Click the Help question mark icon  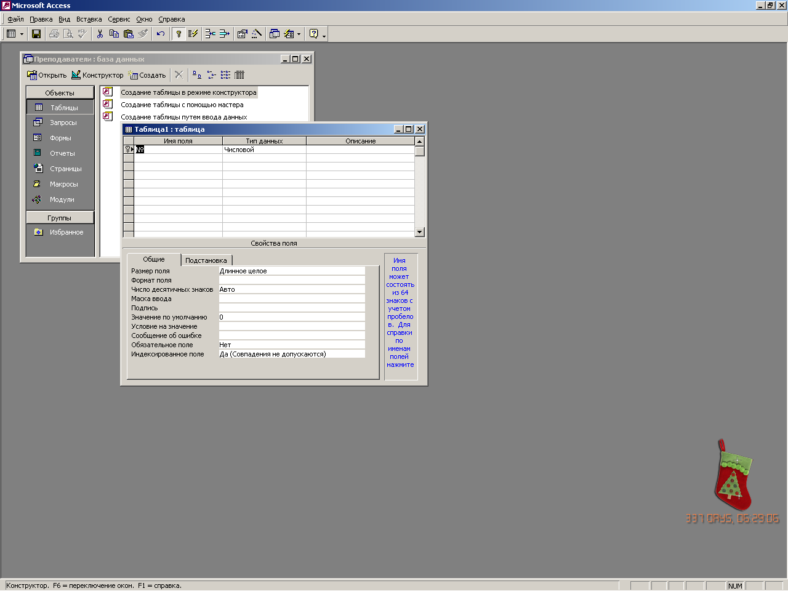[314, 34]
